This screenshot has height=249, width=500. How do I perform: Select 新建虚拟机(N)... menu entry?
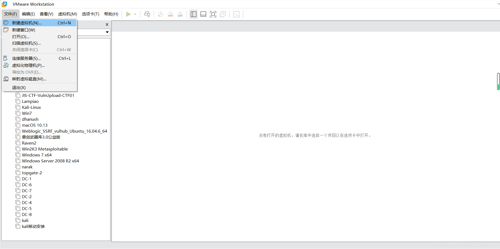40,23
